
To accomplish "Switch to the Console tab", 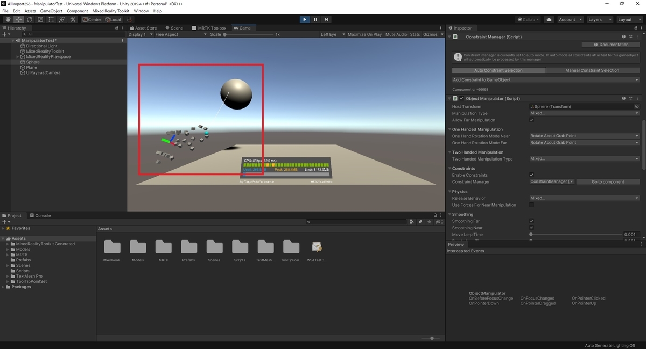I will [x=40, y=216].
